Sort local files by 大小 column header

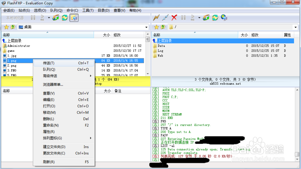point(103,35)
